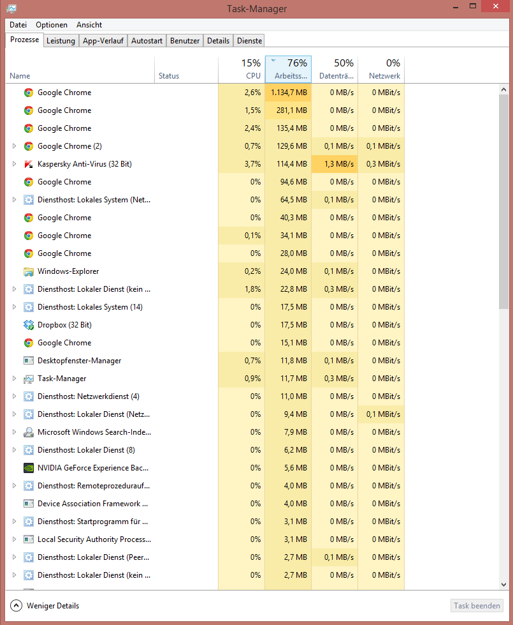This screenshot has height=625, width=513.
Task: Click the Task-Manager title bar app icon
Action: (x=11, y=8)
